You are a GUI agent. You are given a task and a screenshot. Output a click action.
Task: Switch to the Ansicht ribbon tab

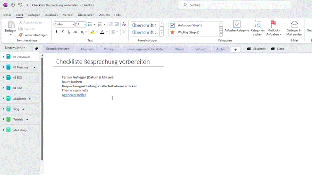tap(104, 15)
